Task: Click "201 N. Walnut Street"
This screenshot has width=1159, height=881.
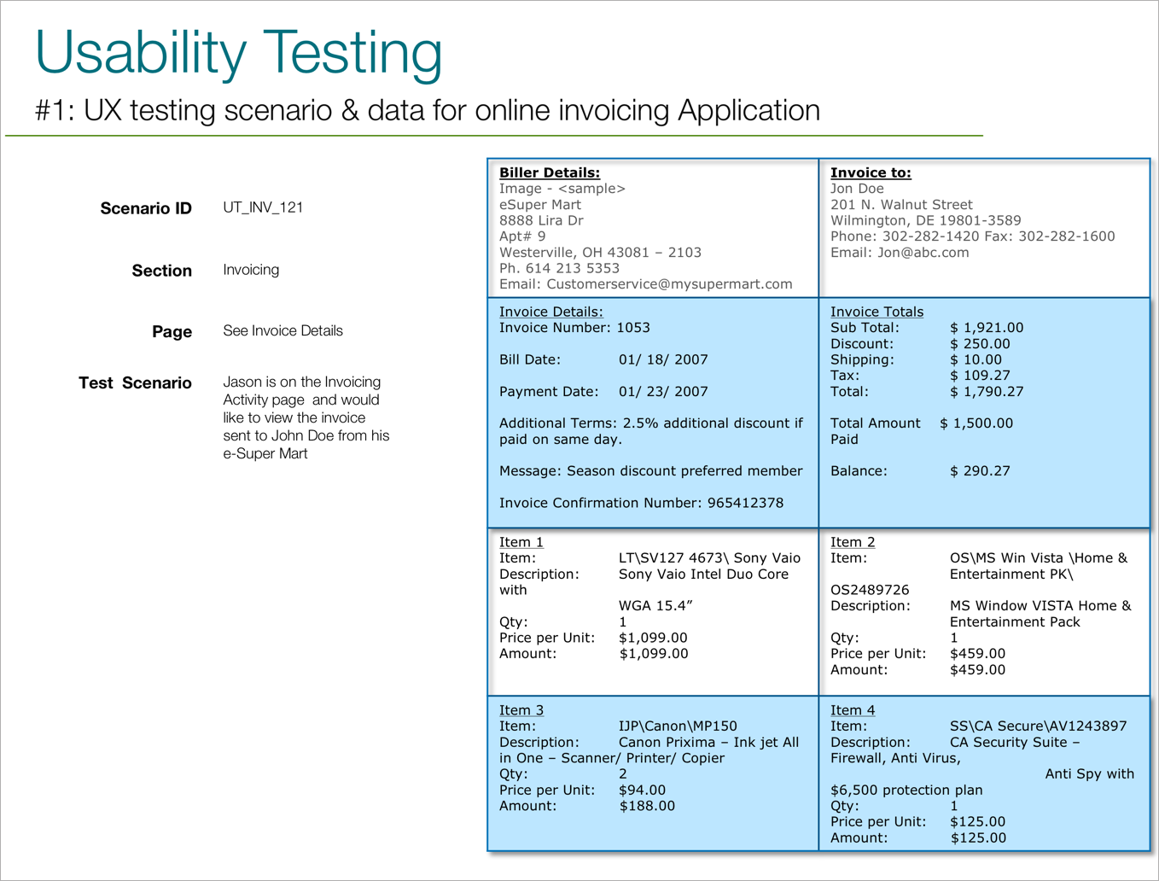Action: [x=901, y=205]
